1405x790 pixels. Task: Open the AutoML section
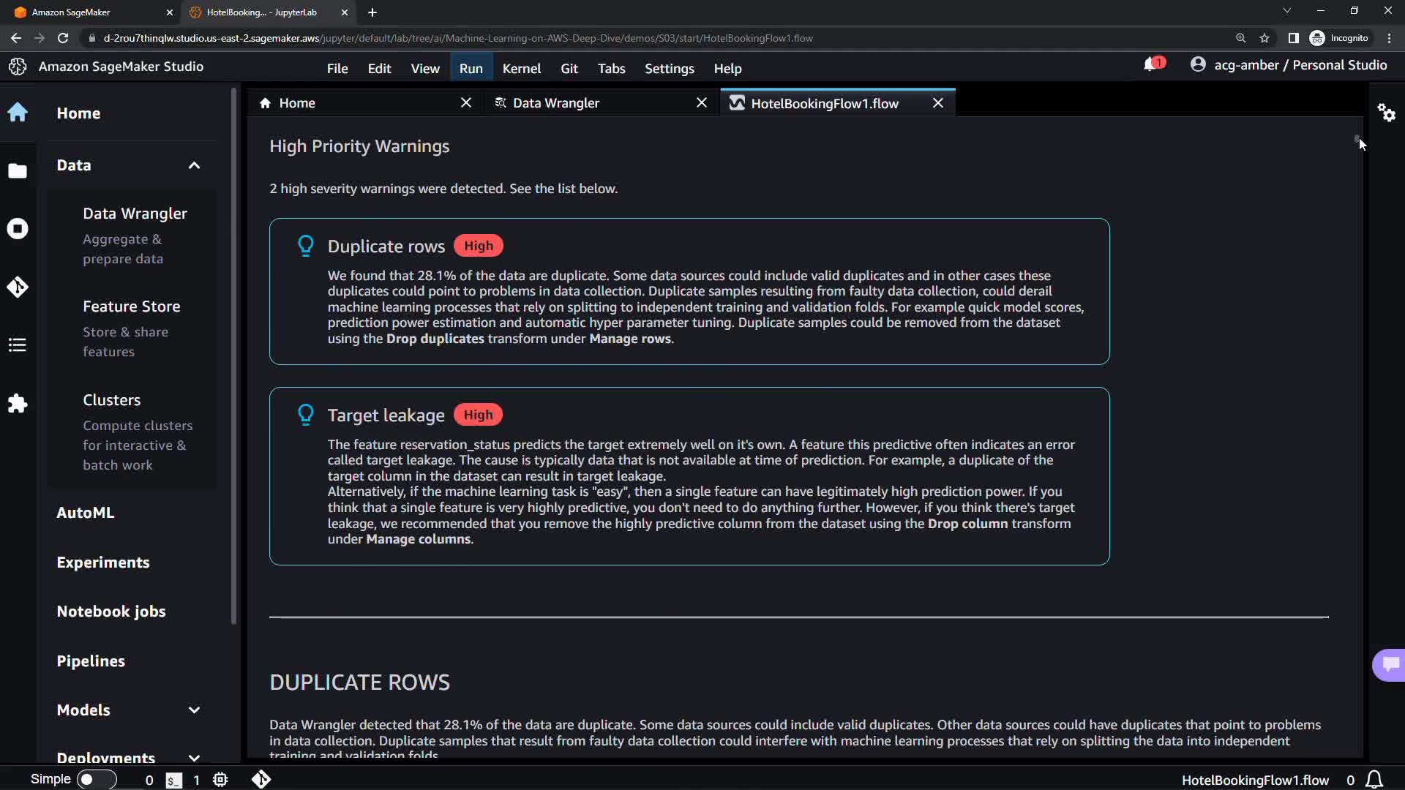coord(86,513)
